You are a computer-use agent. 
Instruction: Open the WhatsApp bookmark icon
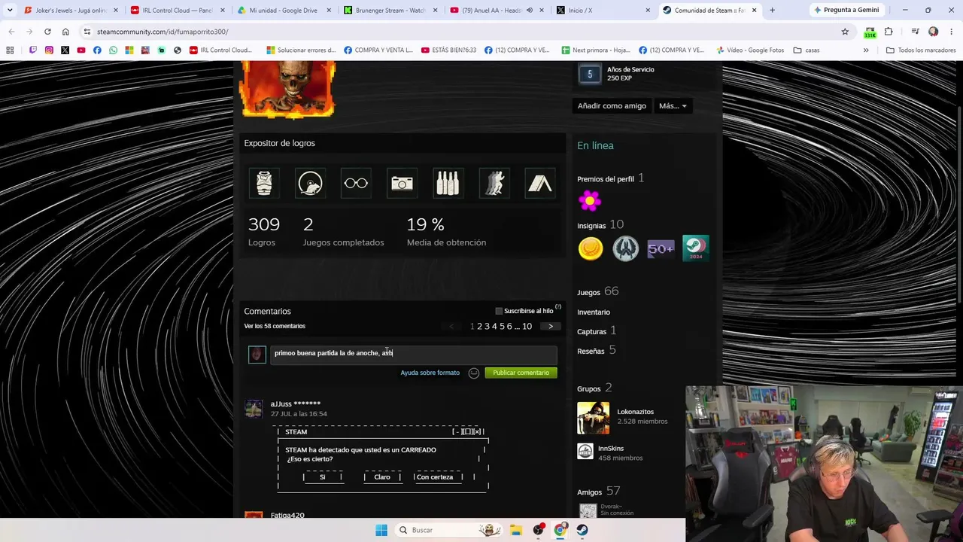[113, 50]
